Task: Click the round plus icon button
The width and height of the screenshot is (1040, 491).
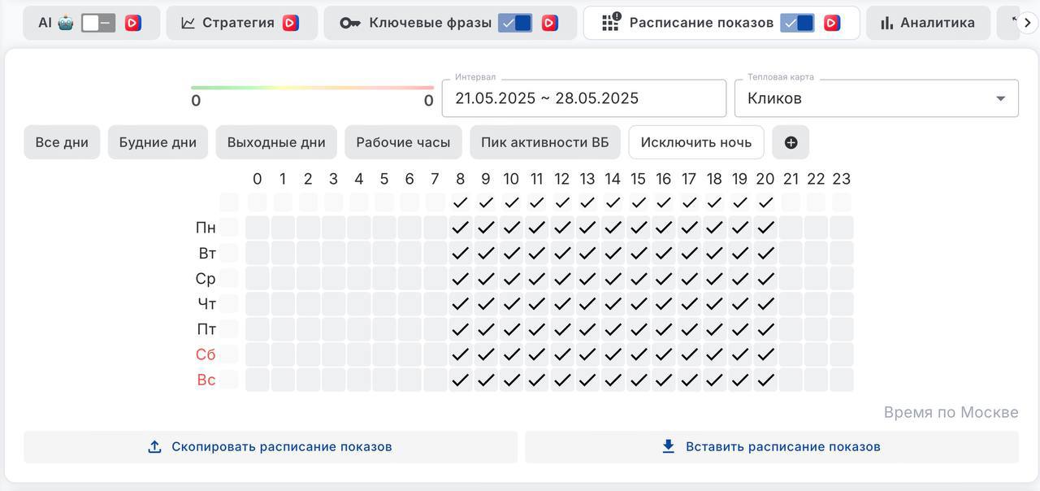Action: click(791, 142)
